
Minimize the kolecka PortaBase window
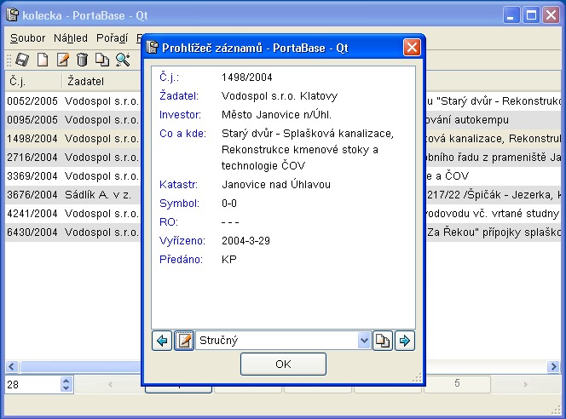point(511,15)
